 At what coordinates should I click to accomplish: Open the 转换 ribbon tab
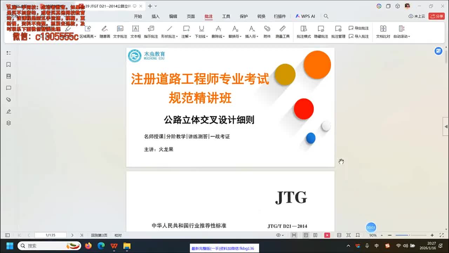pyautogui.click(x=261, y=16)
